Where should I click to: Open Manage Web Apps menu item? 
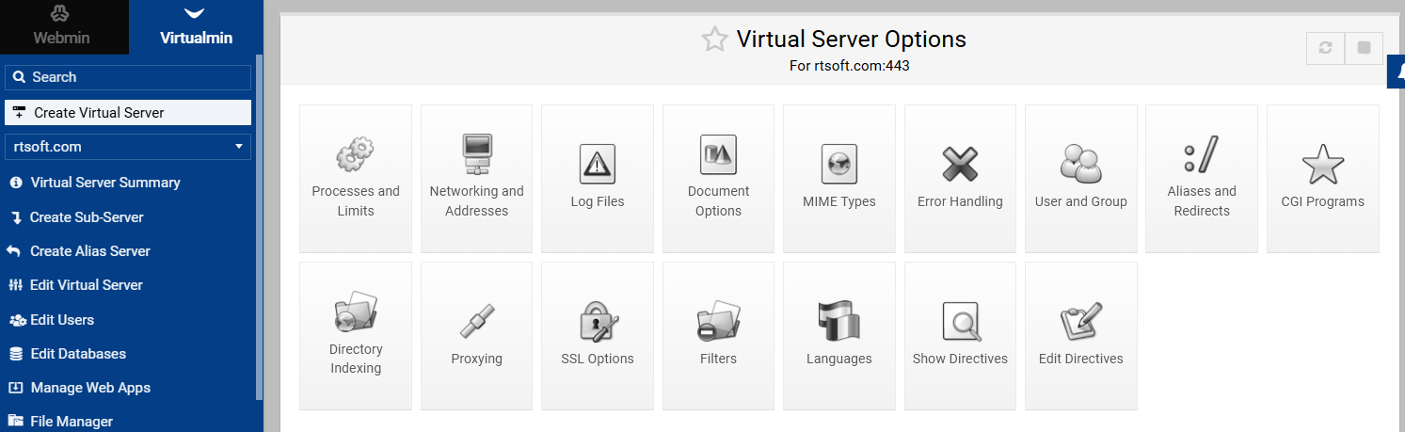(x=89, y=388)
